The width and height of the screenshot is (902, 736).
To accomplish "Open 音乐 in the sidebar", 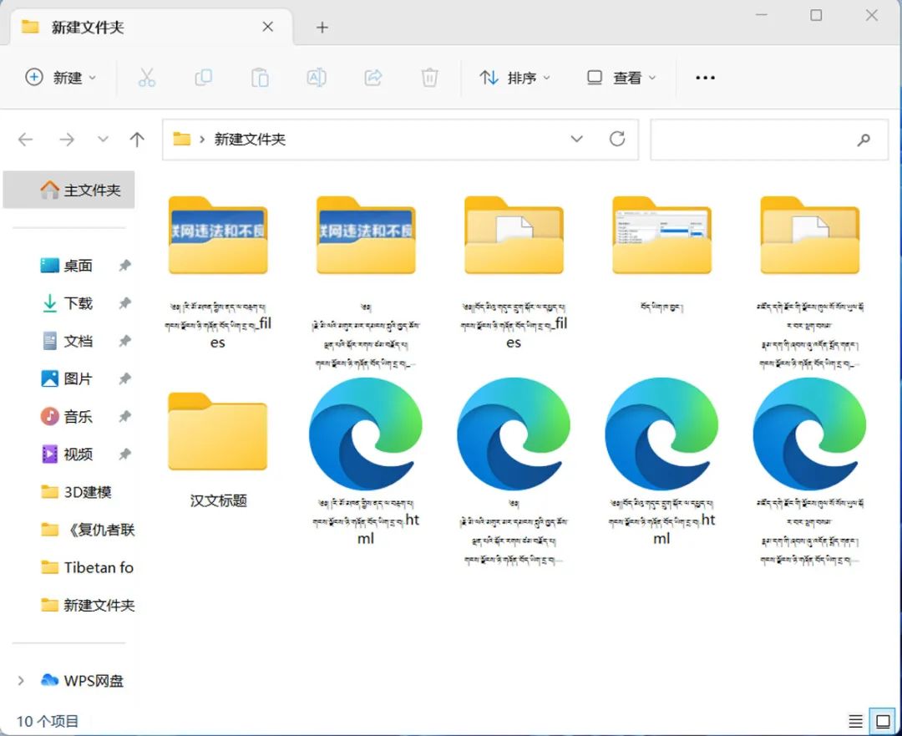I will pyautogui.click(x=78, y=416).
